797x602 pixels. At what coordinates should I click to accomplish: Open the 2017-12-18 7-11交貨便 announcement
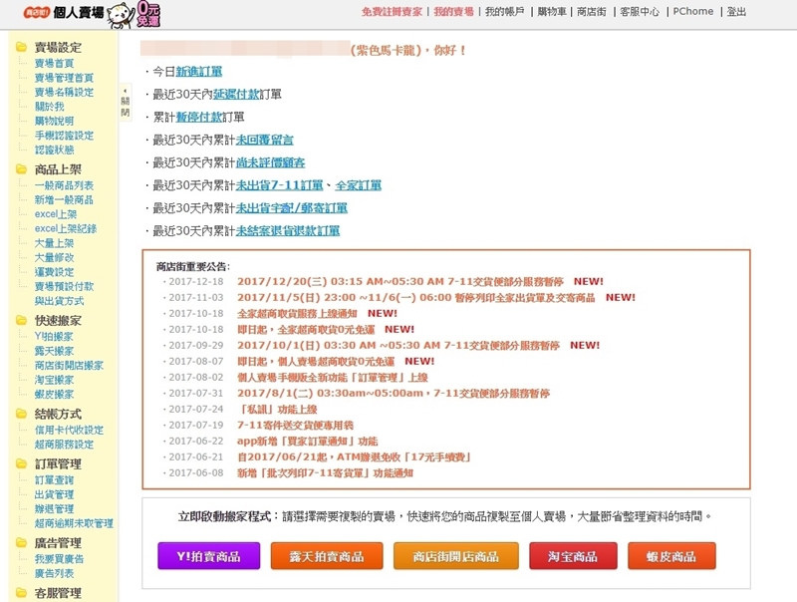(400, 282)
